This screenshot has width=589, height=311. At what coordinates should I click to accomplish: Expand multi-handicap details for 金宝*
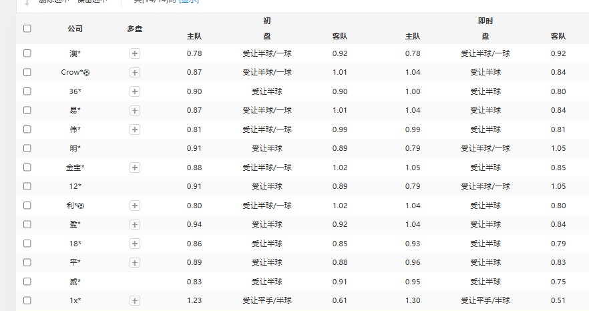click(x=134, y=168)
